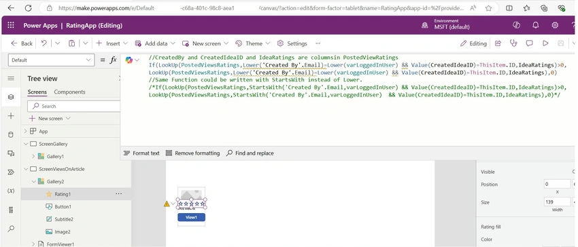Click the Editing mode button
The height and width of the screenshot is (247, 578).
point(474,43)
